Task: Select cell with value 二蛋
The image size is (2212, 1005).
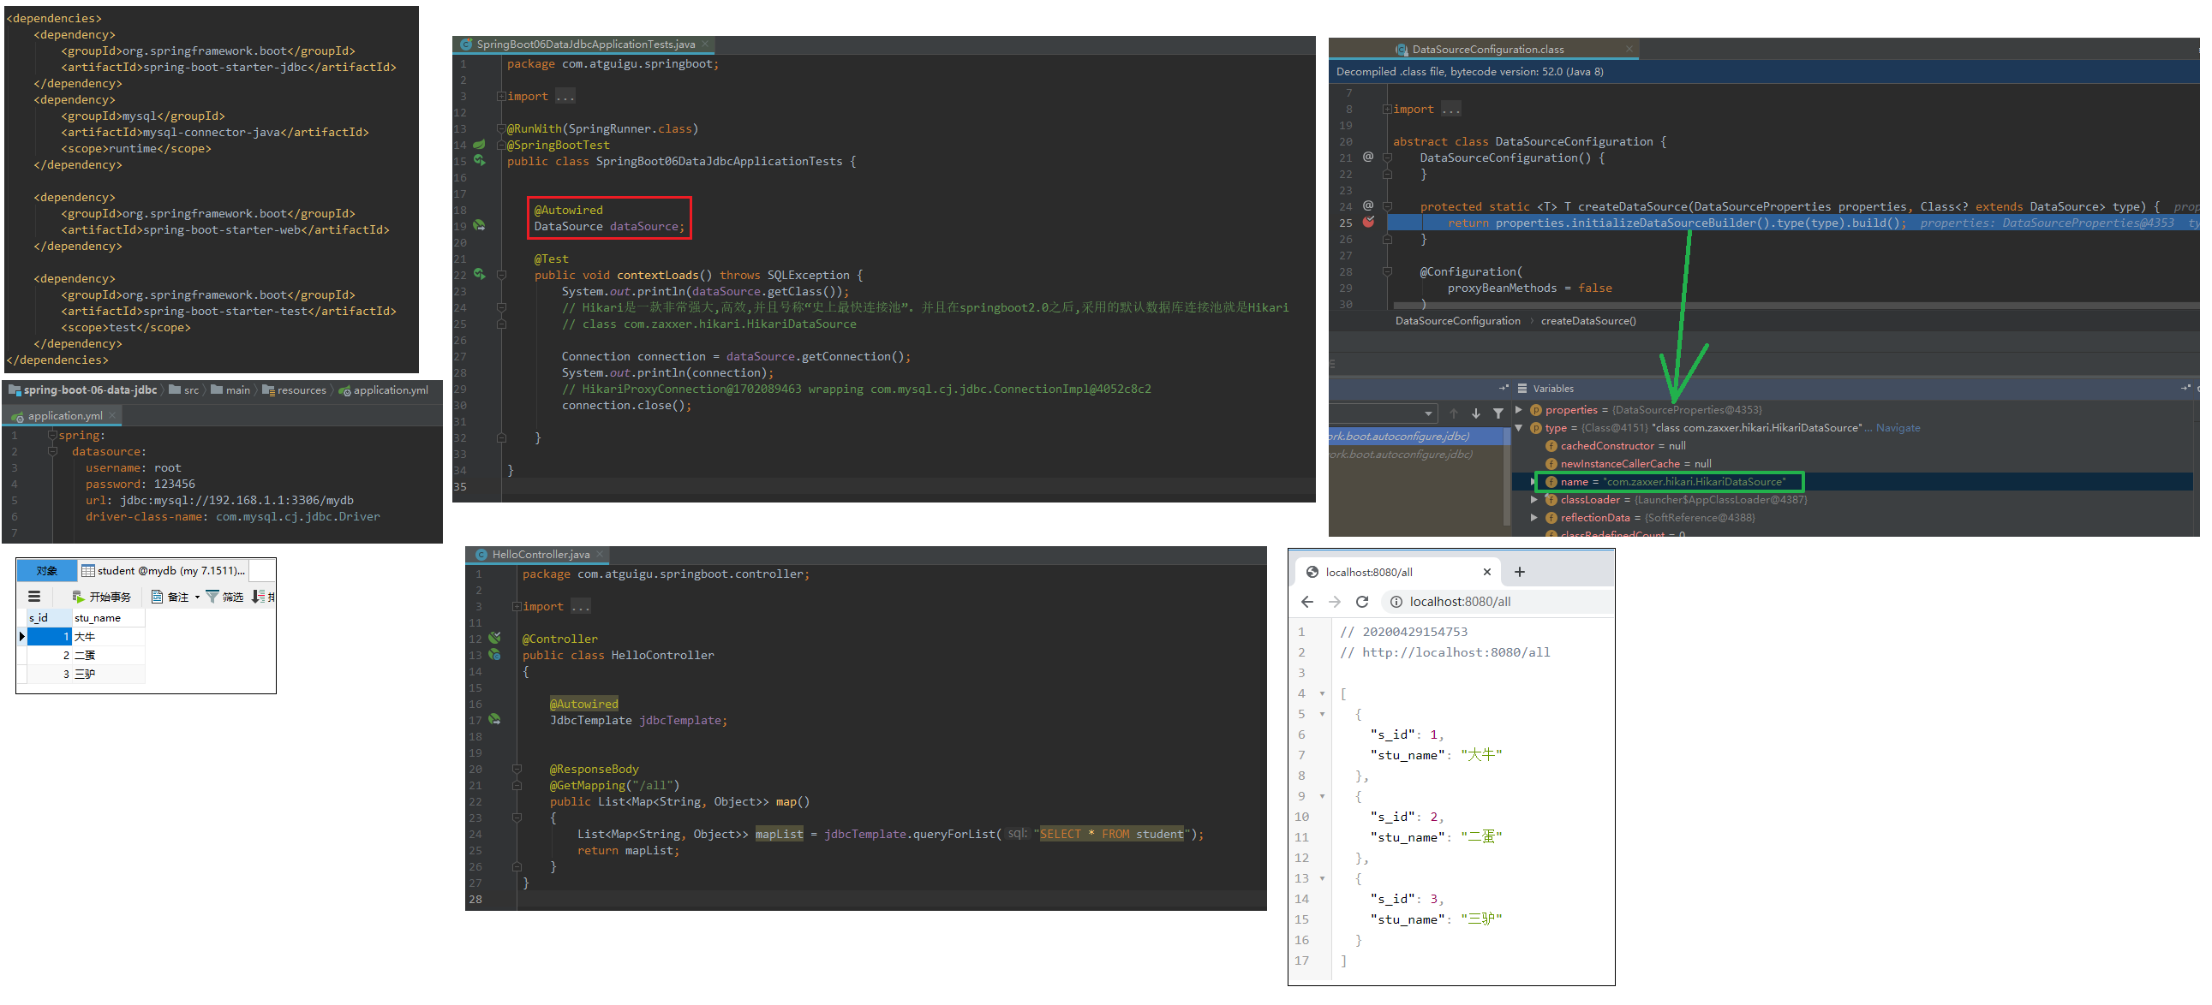Action: [108, 655]
